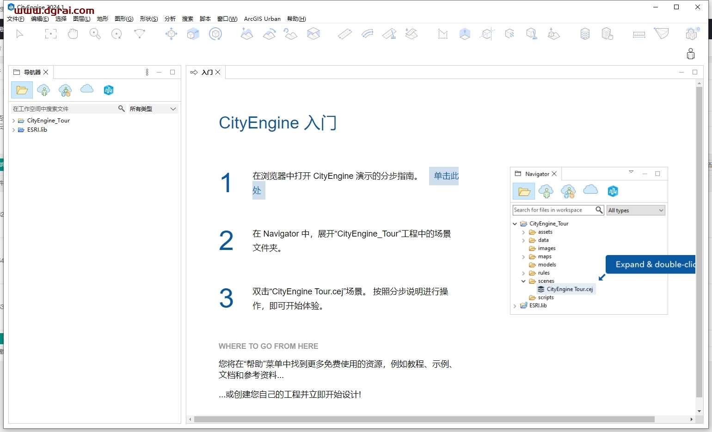Open the Navigator panel view menu

click(147, 72)
